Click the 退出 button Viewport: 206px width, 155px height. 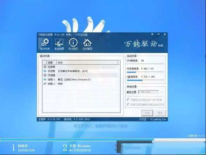[x=160, y=113]
